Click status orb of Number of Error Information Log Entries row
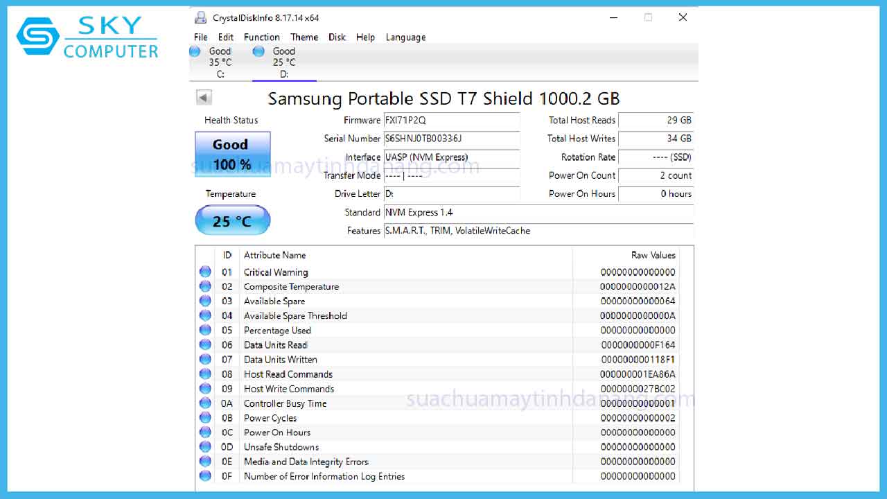Viewport: 887px width, 499px height. point(205,475)
